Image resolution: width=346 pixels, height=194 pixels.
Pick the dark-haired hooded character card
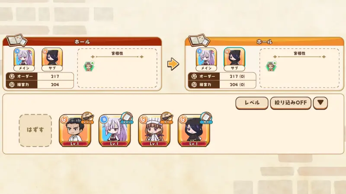point(194,131)
